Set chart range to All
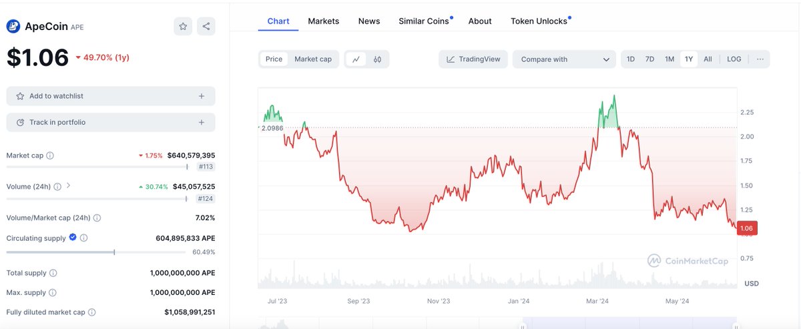This screenshot has width=801, height=329. (708, 59)
